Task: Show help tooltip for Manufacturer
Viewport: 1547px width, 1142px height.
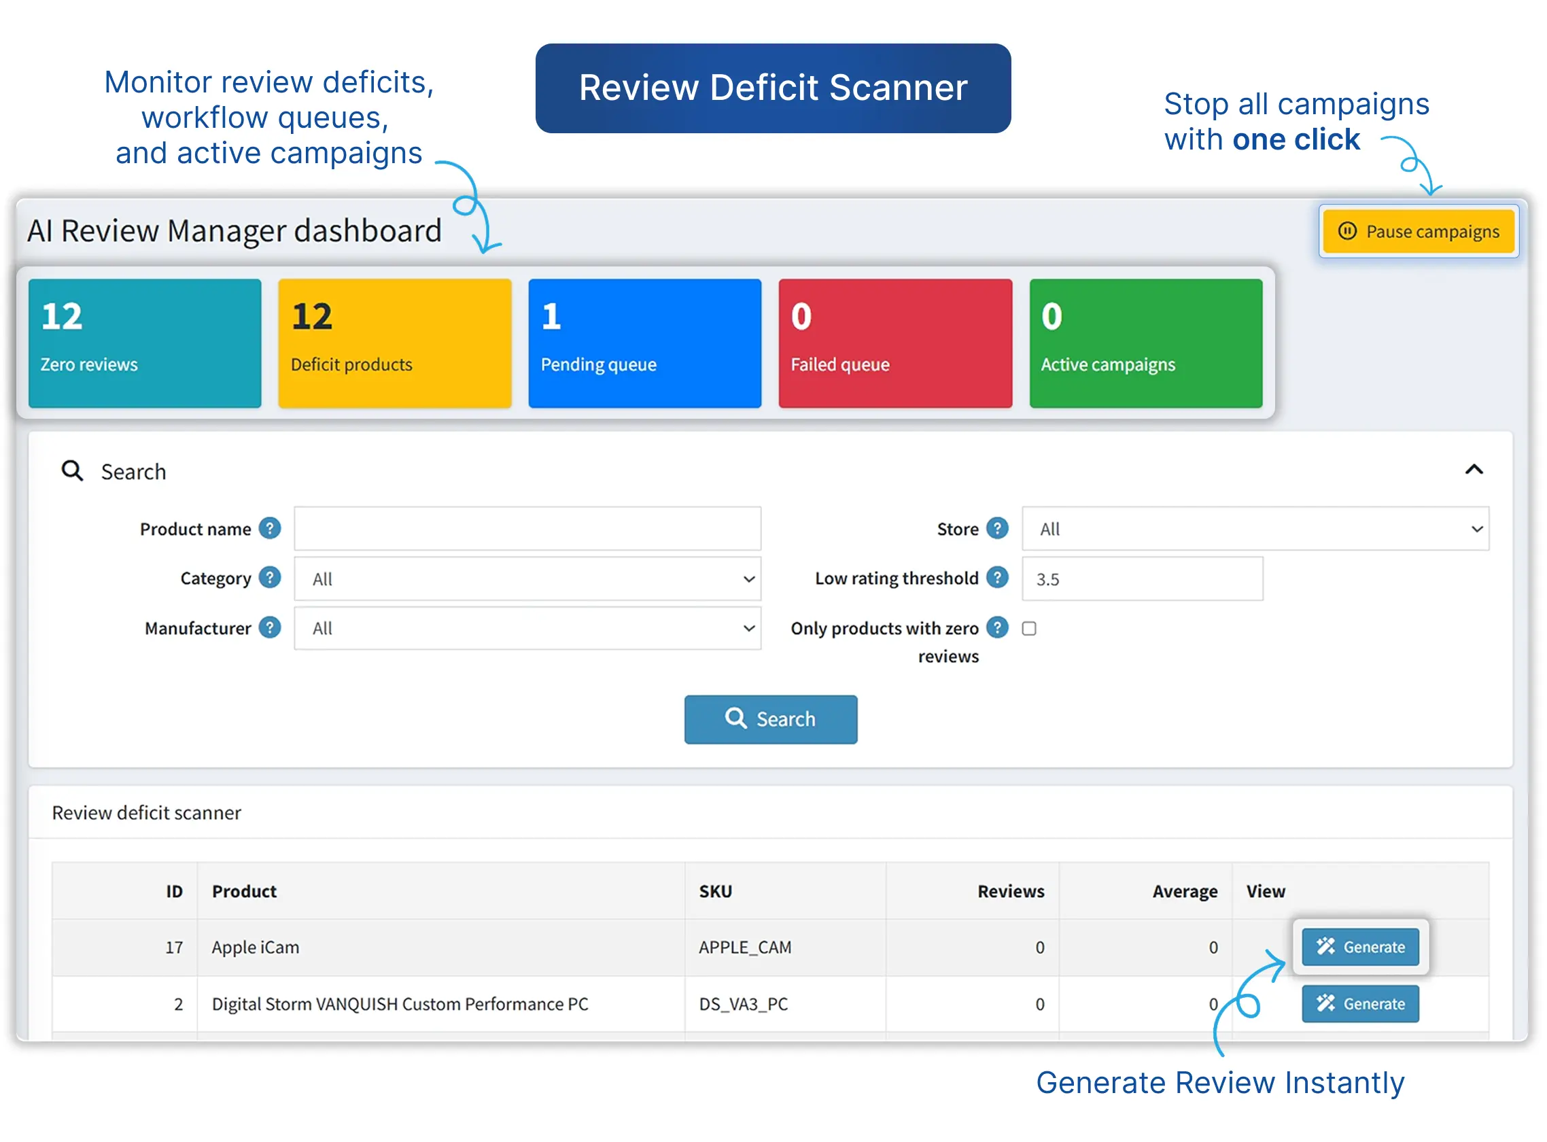Action: tap(270, 627)
